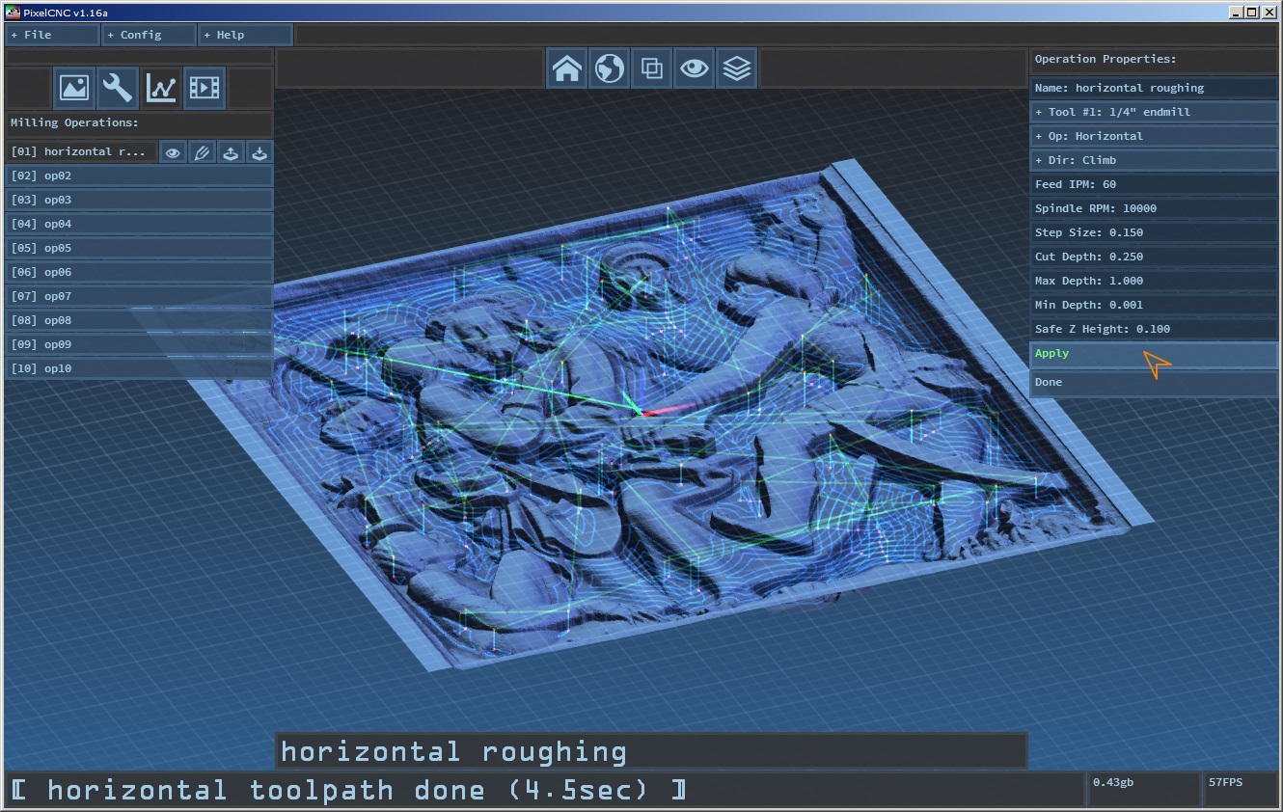The image size is (1283, 812).
Task: Click Done to close operation properties
Action: 1154,383
